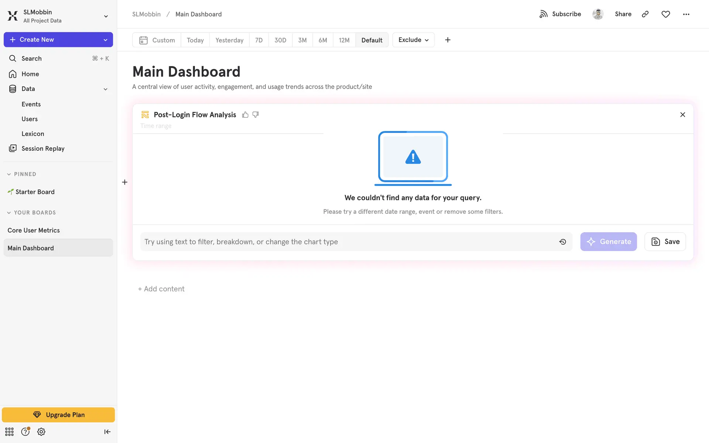
Task: Click the thumbs down feedback icon
Action: (x=256, y=115)
